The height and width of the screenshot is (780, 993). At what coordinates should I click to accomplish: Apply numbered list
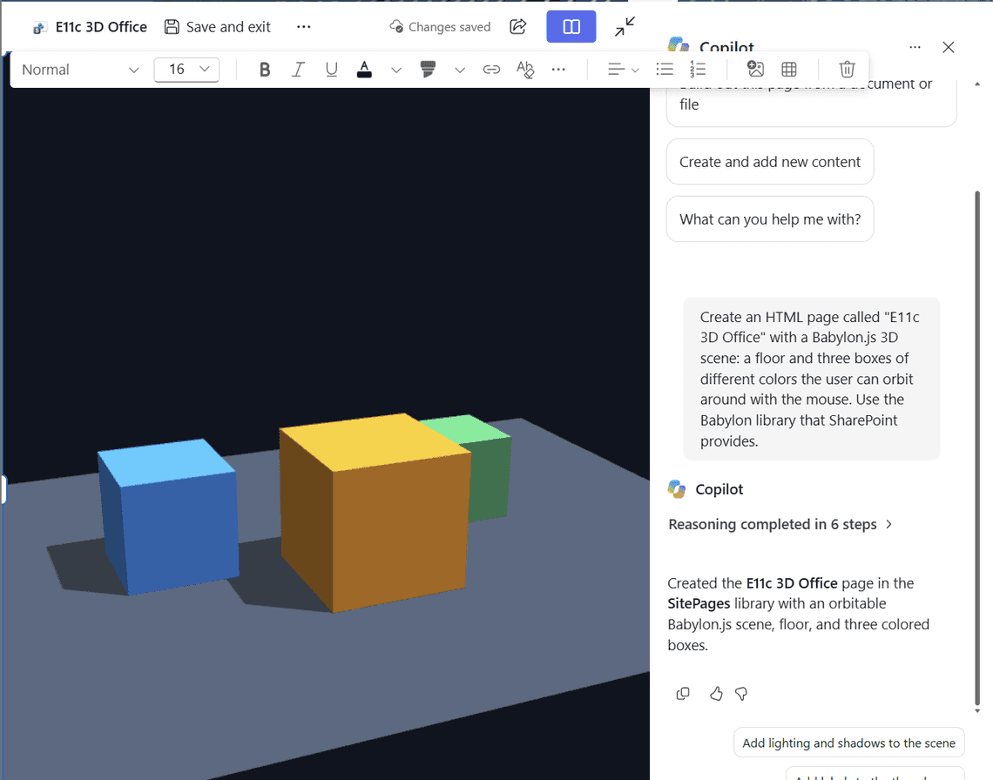click(697, 70)
